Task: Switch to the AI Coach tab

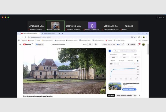Action: tap(133, 51)
